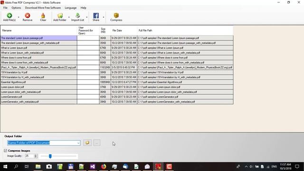Expand the Output Folder combo box
304x171 pixels.
[x=78, y=143]
